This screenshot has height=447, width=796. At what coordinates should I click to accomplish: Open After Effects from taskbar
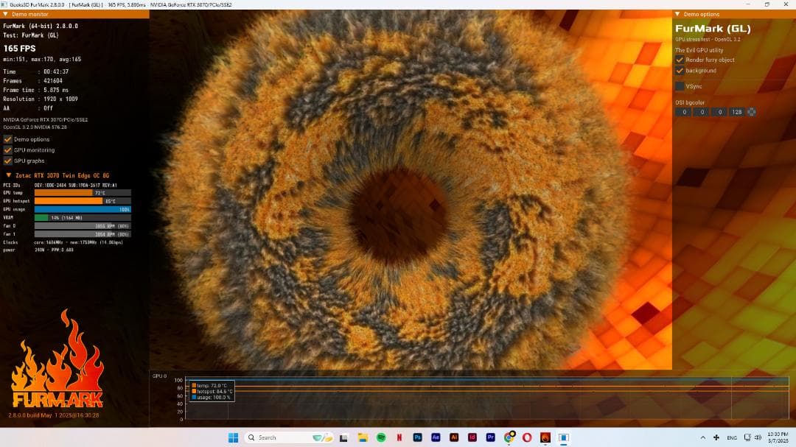(x=436, y=437)
